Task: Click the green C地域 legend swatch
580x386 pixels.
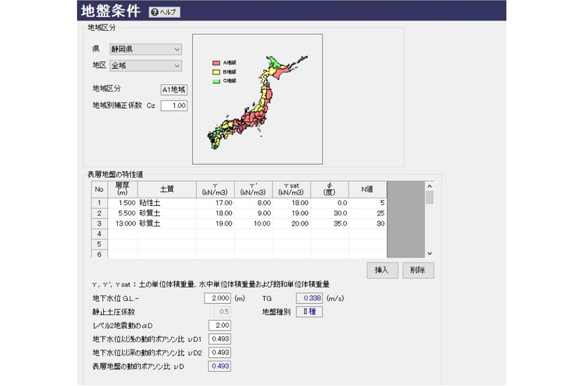Action: [x=216, y=81]
